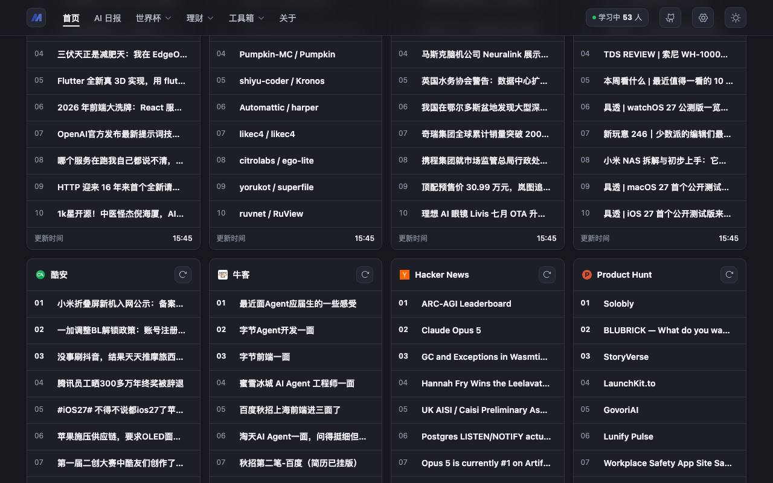Refresh the 酷安 card

[x=183, y=275]
